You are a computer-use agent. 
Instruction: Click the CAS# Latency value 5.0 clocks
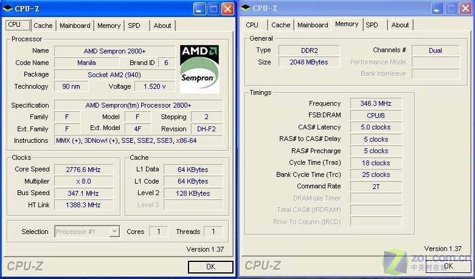point(376,128)
